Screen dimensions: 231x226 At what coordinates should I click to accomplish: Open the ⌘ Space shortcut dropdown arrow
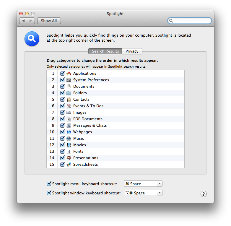(160, 184)
